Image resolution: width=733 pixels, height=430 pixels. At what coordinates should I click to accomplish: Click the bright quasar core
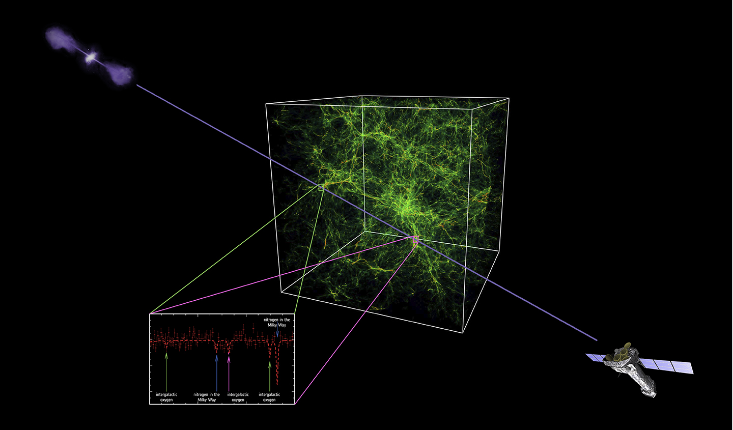[x=90, y=58]
